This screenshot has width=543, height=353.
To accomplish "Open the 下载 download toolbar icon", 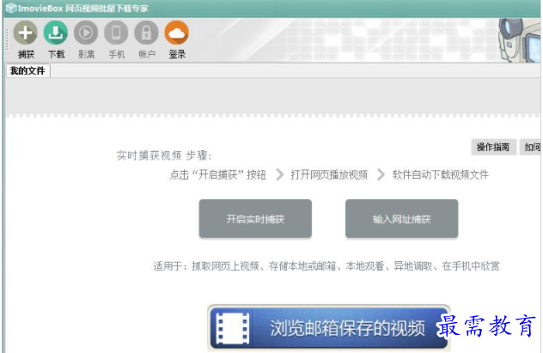I will point(56,33).
